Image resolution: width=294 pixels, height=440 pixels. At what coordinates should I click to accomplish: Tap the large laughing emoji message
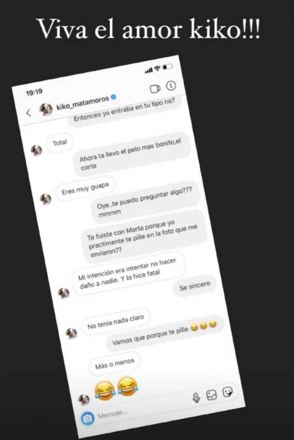pos(116,388)
